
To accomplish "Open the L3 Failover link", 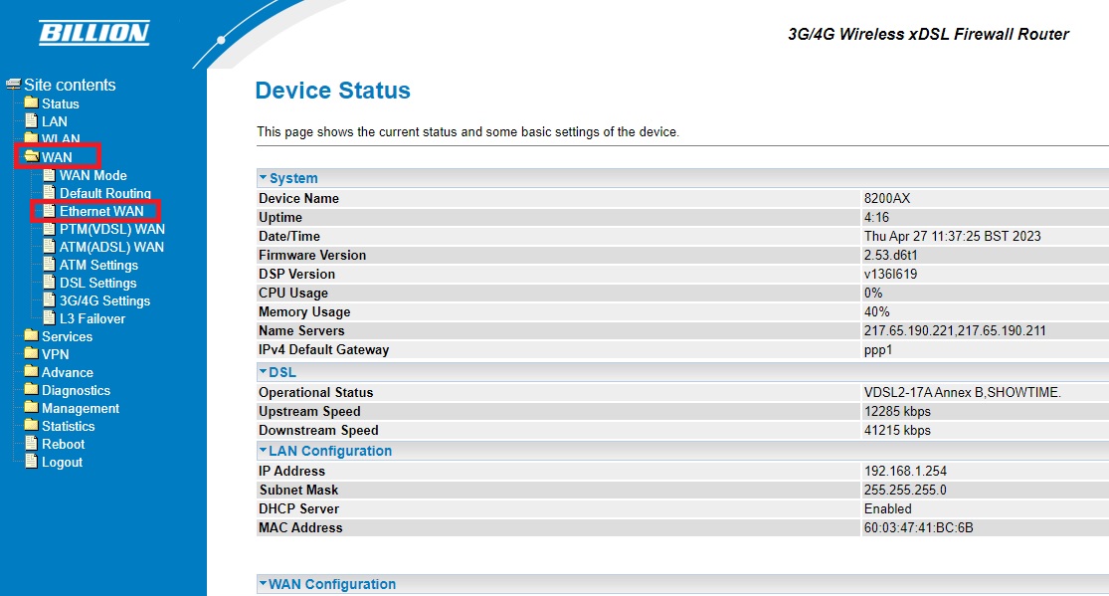I will coord(92,318).
